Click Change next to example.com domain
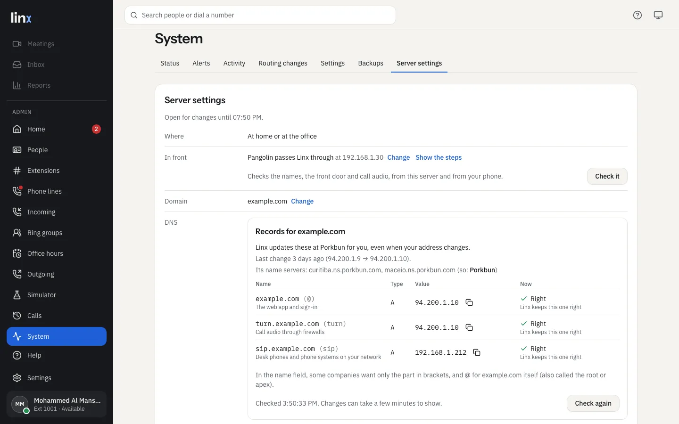The width and height of the screenshot is (679, 424). (x=302, y=201)
